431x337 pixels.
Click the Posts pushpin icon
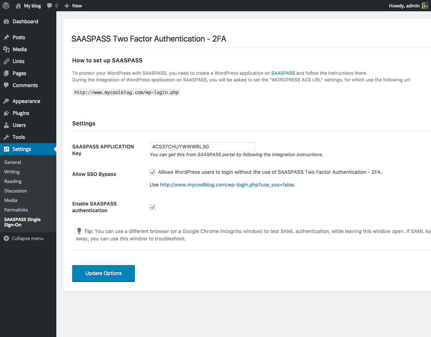point(6,37)
